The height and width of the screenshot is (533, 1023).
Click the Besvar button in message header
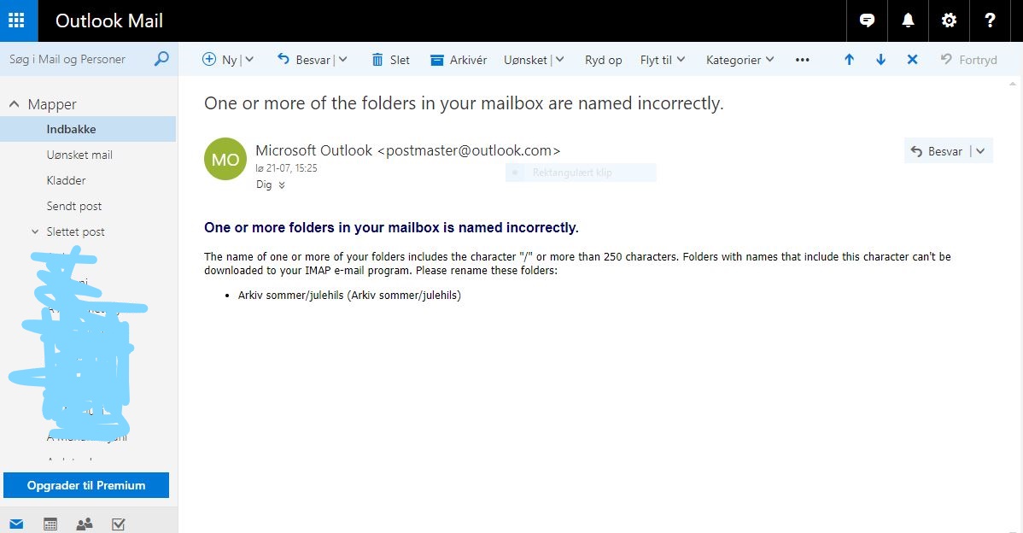coord(937,150)
